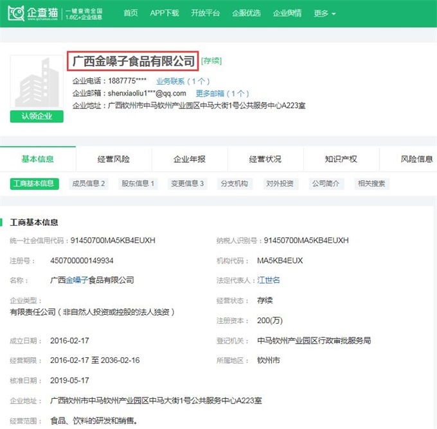Switch to the 企业年报 tab
This screenshot has width=437, height=429.
[189, 159]
